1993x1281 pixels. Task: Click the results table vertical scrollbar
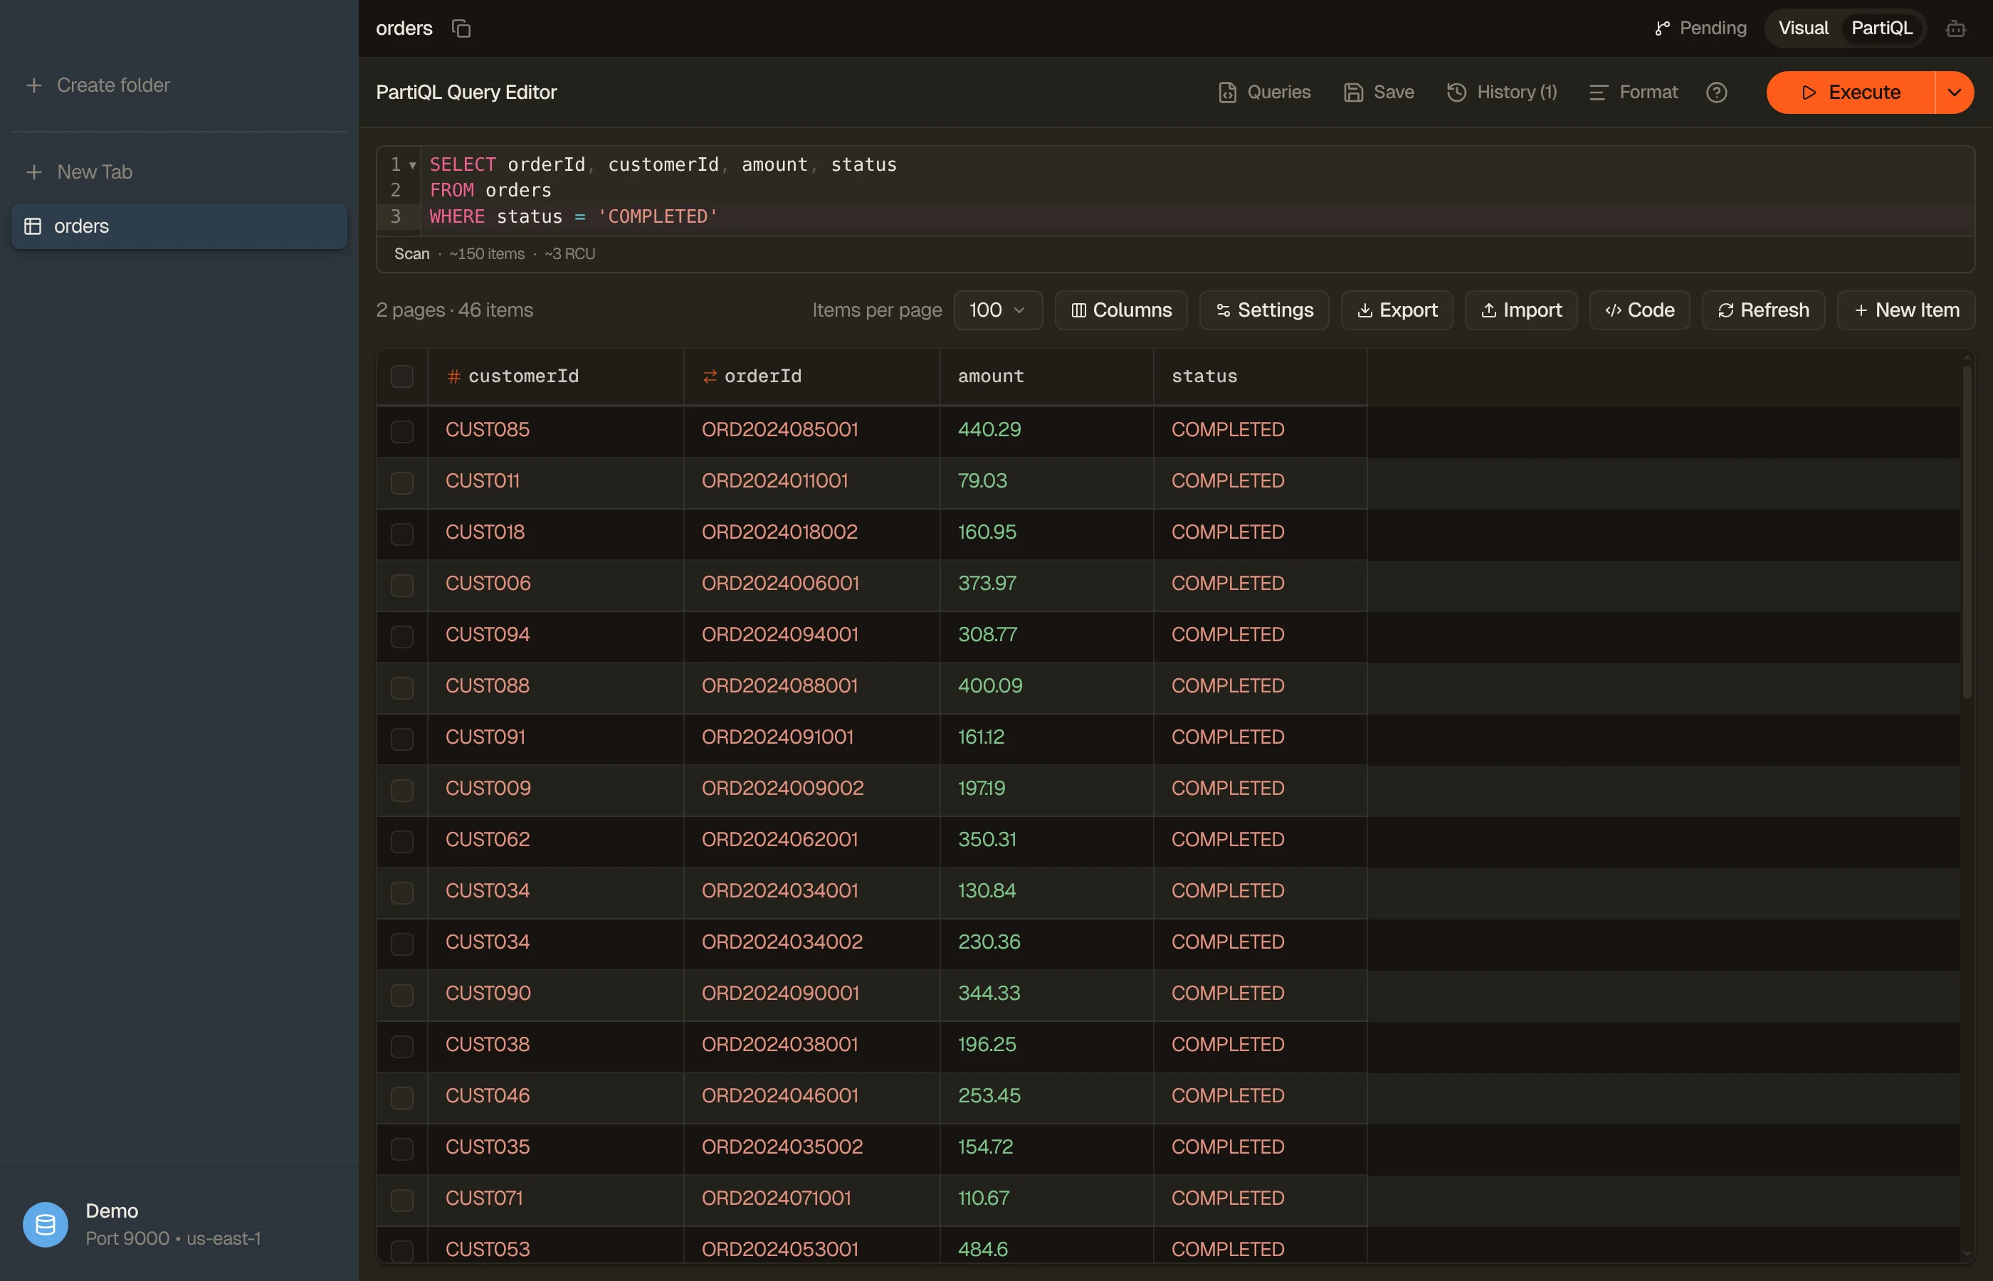(1967, 532)
